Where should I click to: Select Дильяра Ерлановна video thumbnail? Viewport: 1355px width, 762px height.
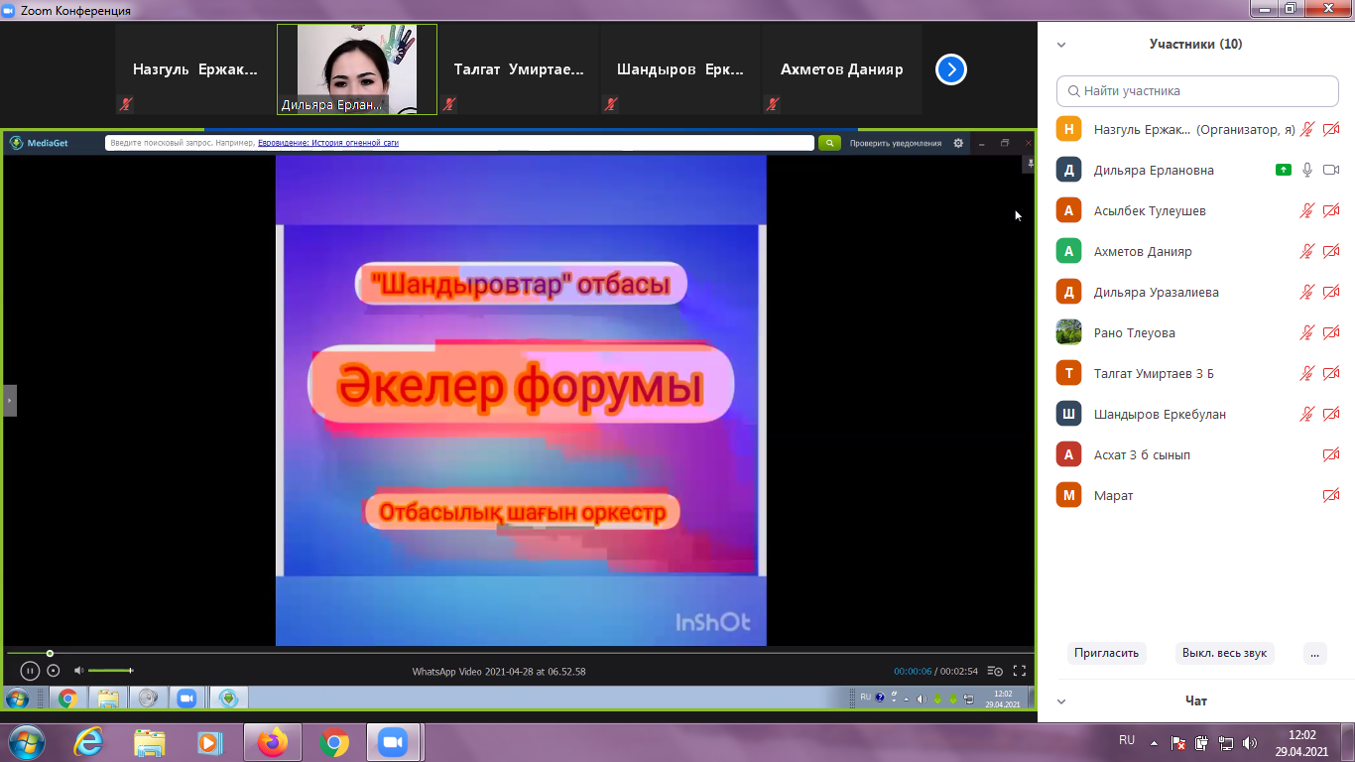tap(357, 69)
